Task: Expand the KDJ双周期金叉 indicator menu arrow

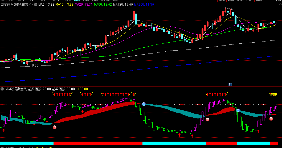Action: click(x=2, y=89)
